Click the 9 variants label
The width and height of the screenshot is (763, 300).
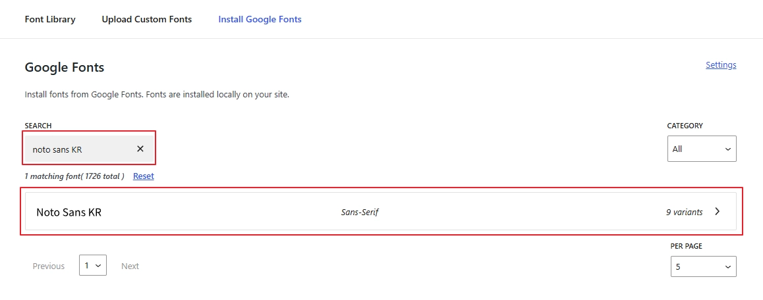tap(684, 213)
